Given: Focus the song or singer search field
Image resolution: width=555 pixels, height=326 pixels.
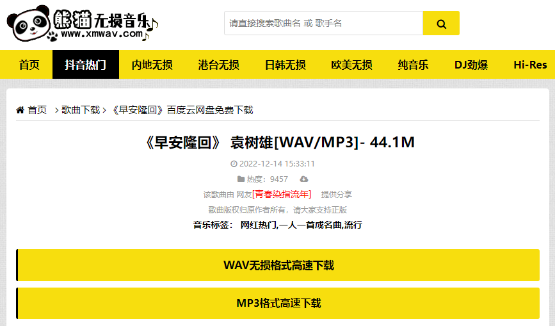Looking at the screenshot, I should [x=323, y=23].
